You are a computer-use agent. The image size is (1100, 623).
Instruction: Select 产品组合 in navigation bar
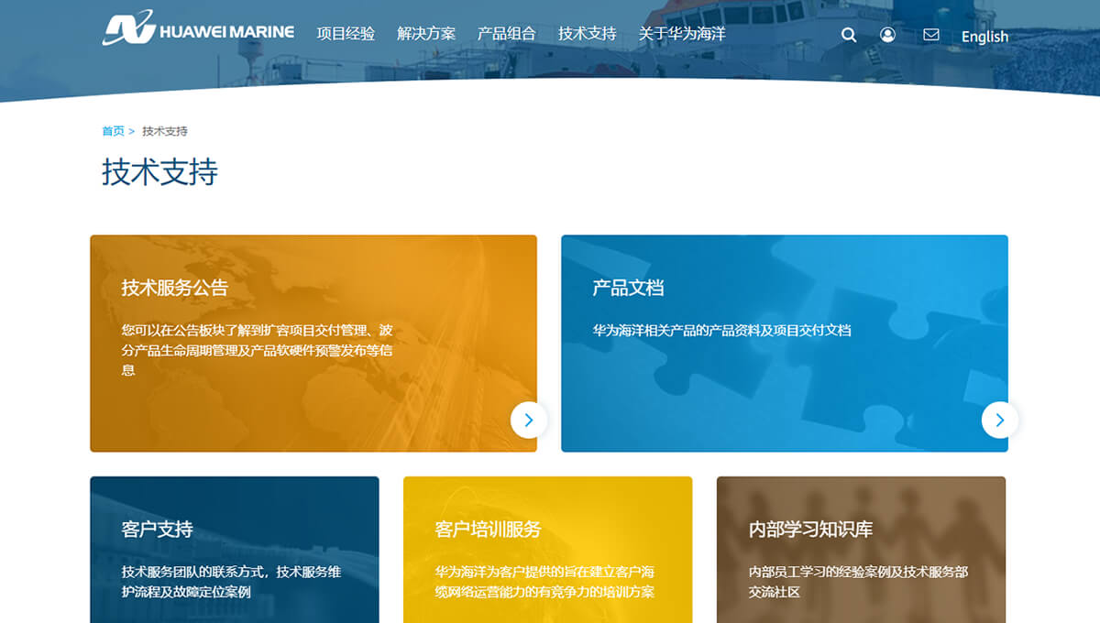click(507, 34)
